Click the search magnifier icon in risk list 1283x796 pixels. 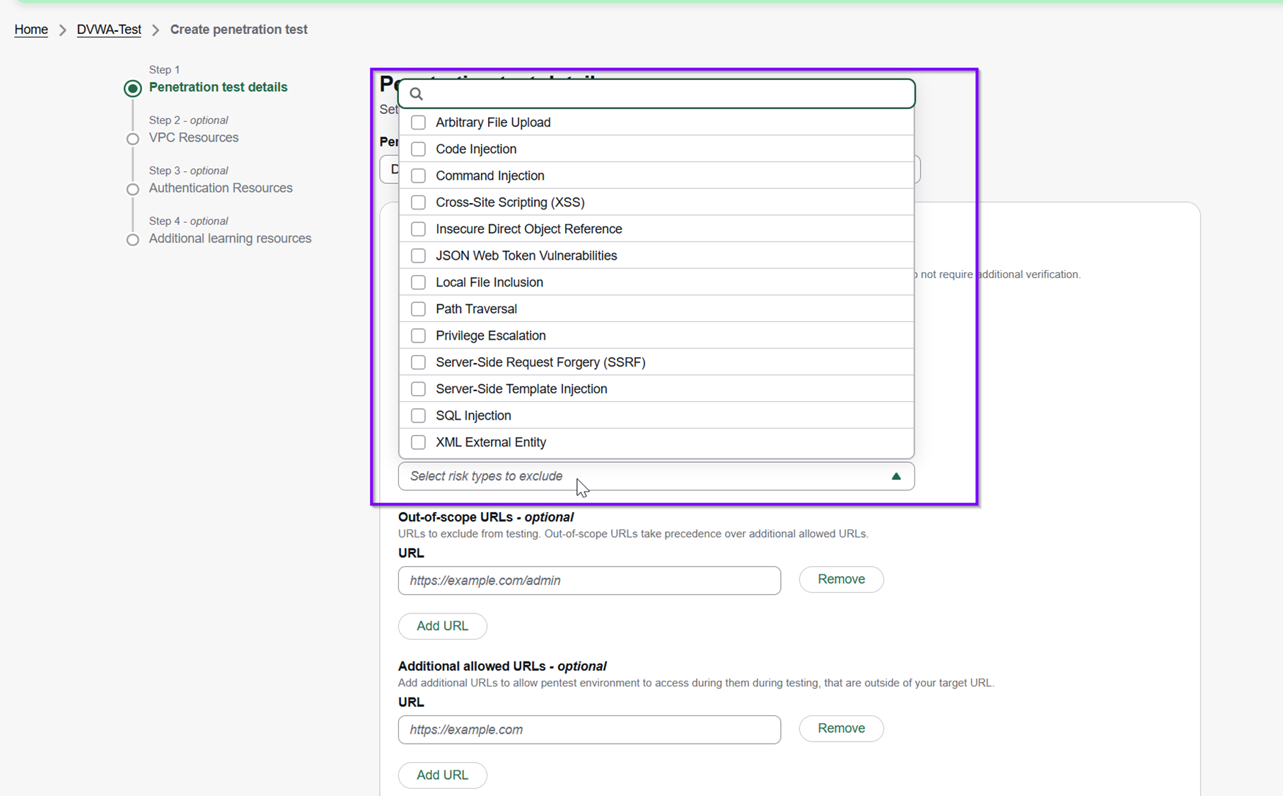[416, 94]
